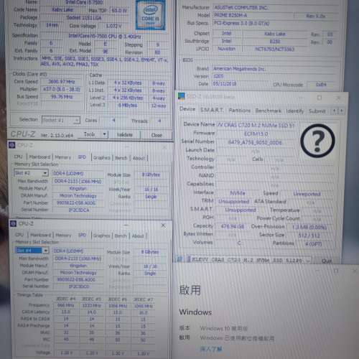Click the Core Speed value in CPU-Z

click(x=61, y=82)
